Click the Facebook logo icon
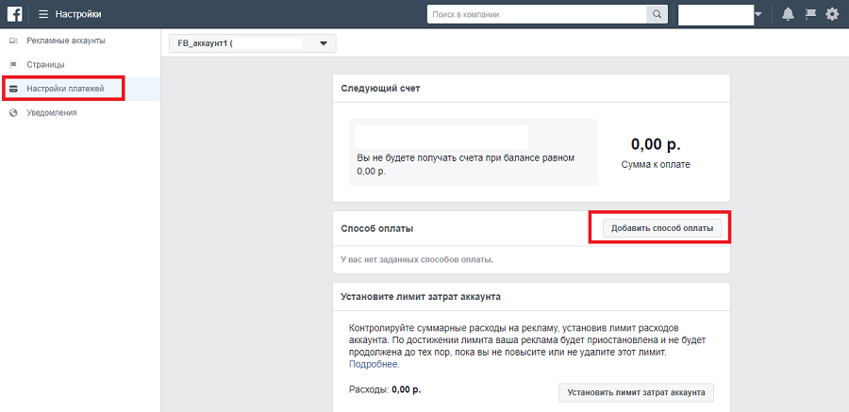 pyautogui.click(x=14, y=14)
